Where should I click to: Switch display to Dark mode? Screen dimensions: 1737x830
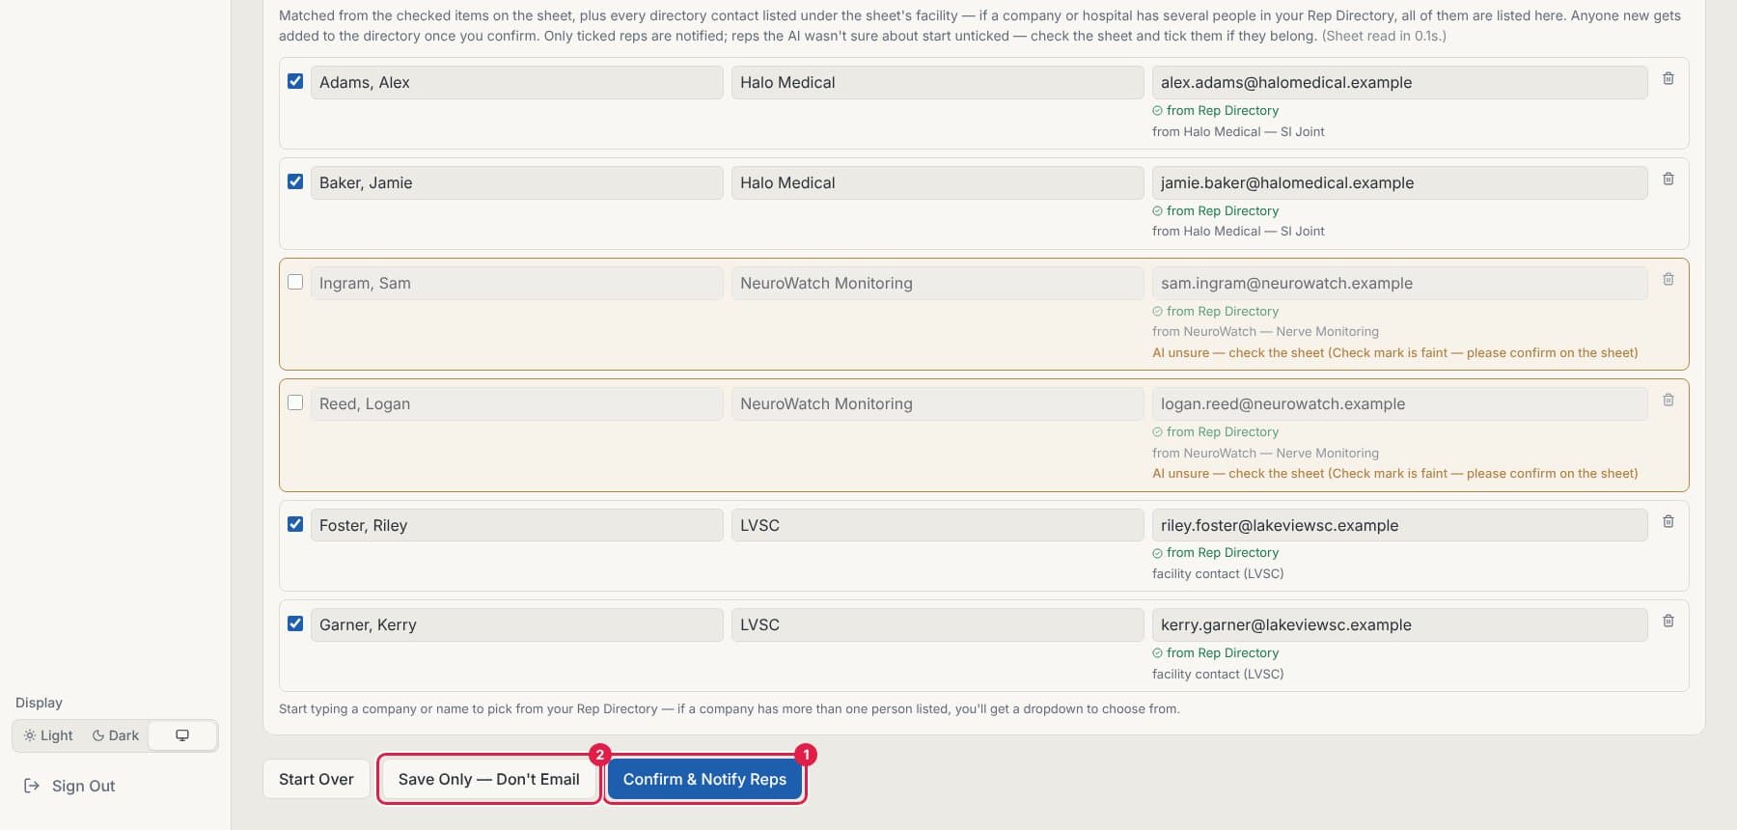click(x=116, y=735)
